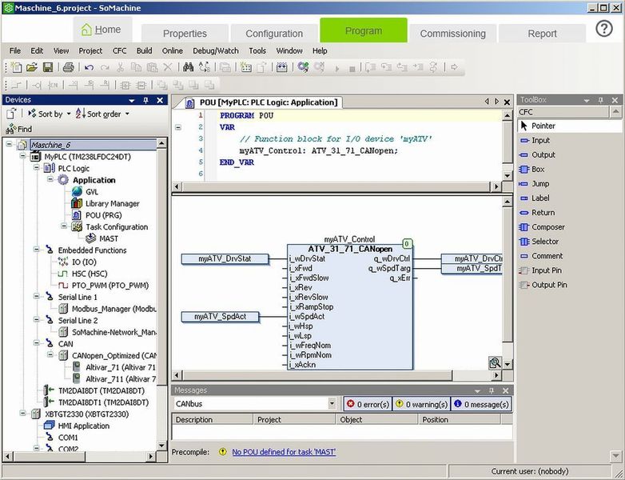Select the Output Pin element in ToolBox
625x480 pixels.
543,285
